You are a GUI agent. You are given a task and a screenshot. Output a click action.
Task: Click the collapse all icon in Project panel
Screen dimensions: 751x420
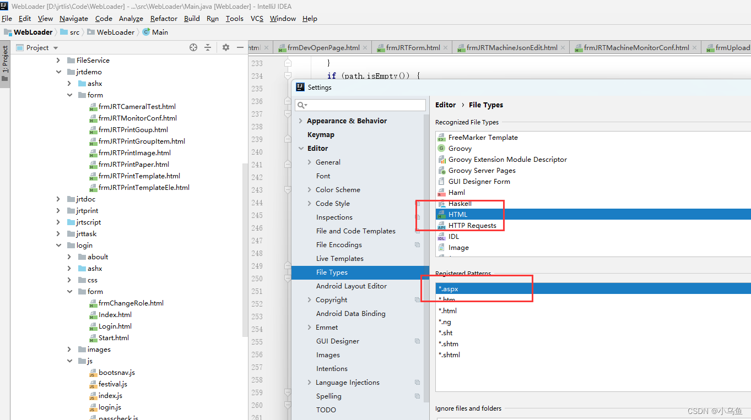208,48
